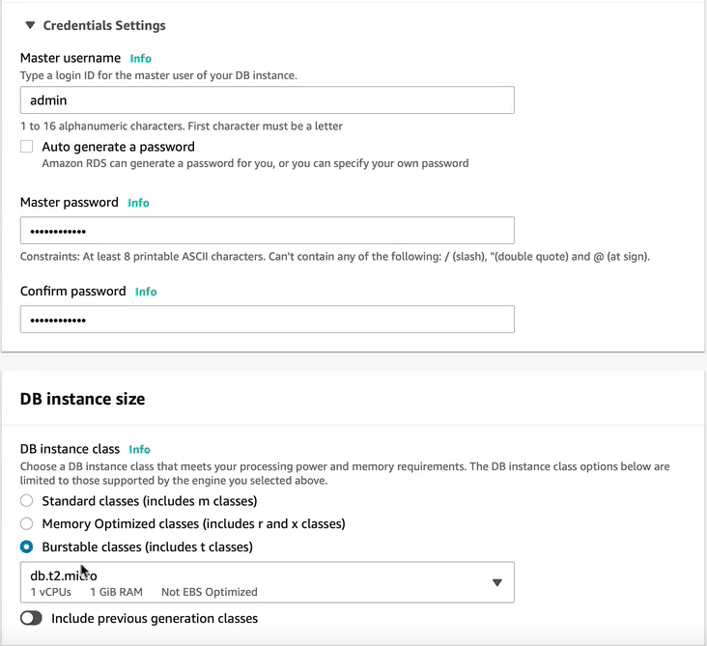The image size is (707, 646).
Task: Select the Standard classes radio button
Action: [x=27, y=501]
